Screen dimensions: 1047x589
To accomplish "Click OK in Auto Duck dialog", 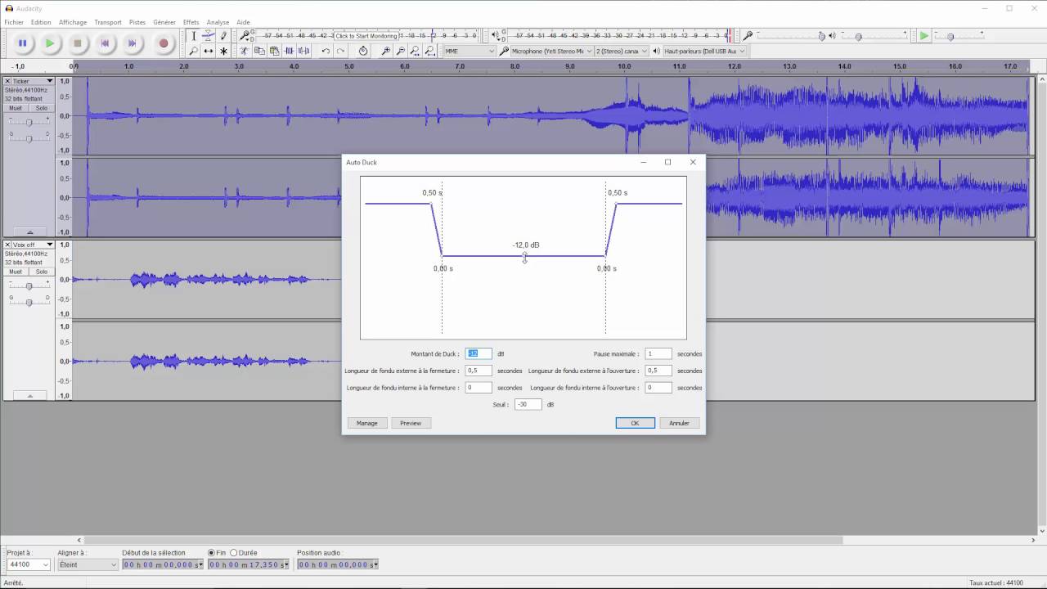I will coord(635,423).
